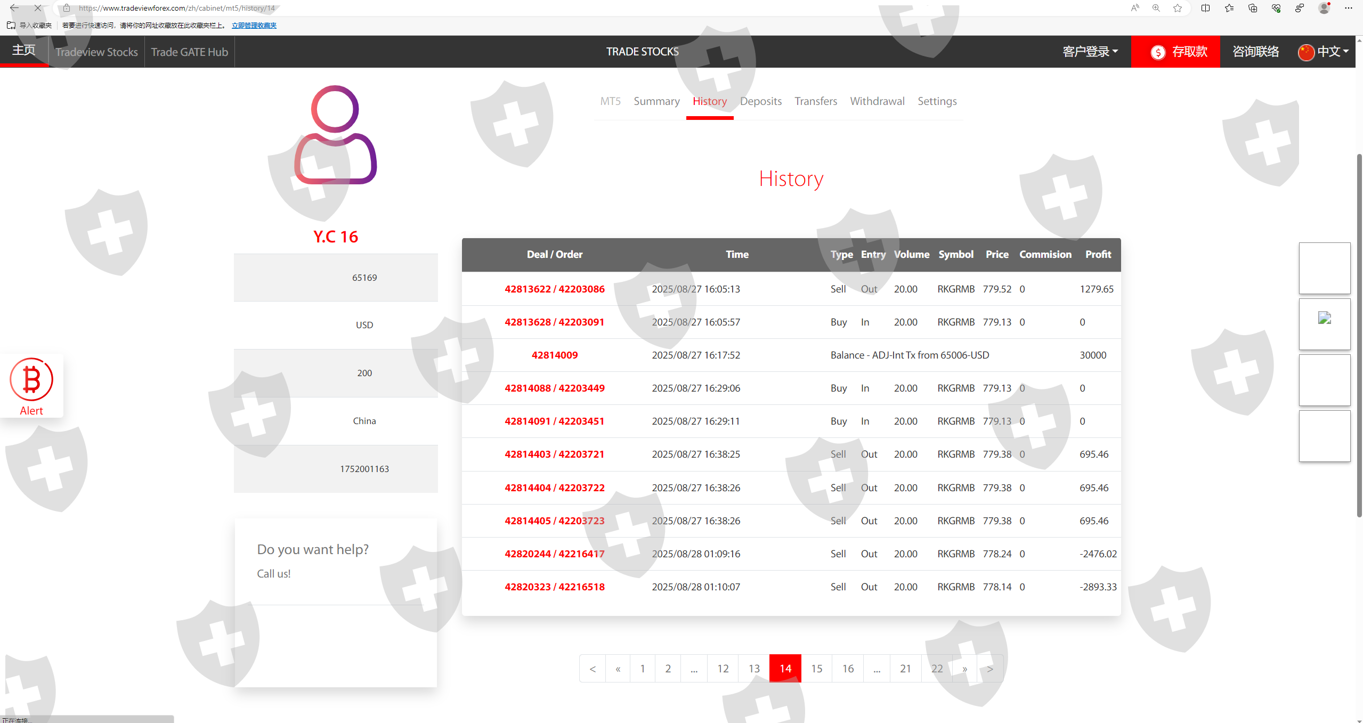Screen dimensions: 1363x723
Task: Click the read aloud icon
Action: pos(1135,8)
